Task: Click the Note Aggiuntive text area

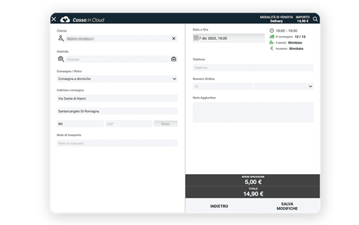Action: [x=253, y=112]
